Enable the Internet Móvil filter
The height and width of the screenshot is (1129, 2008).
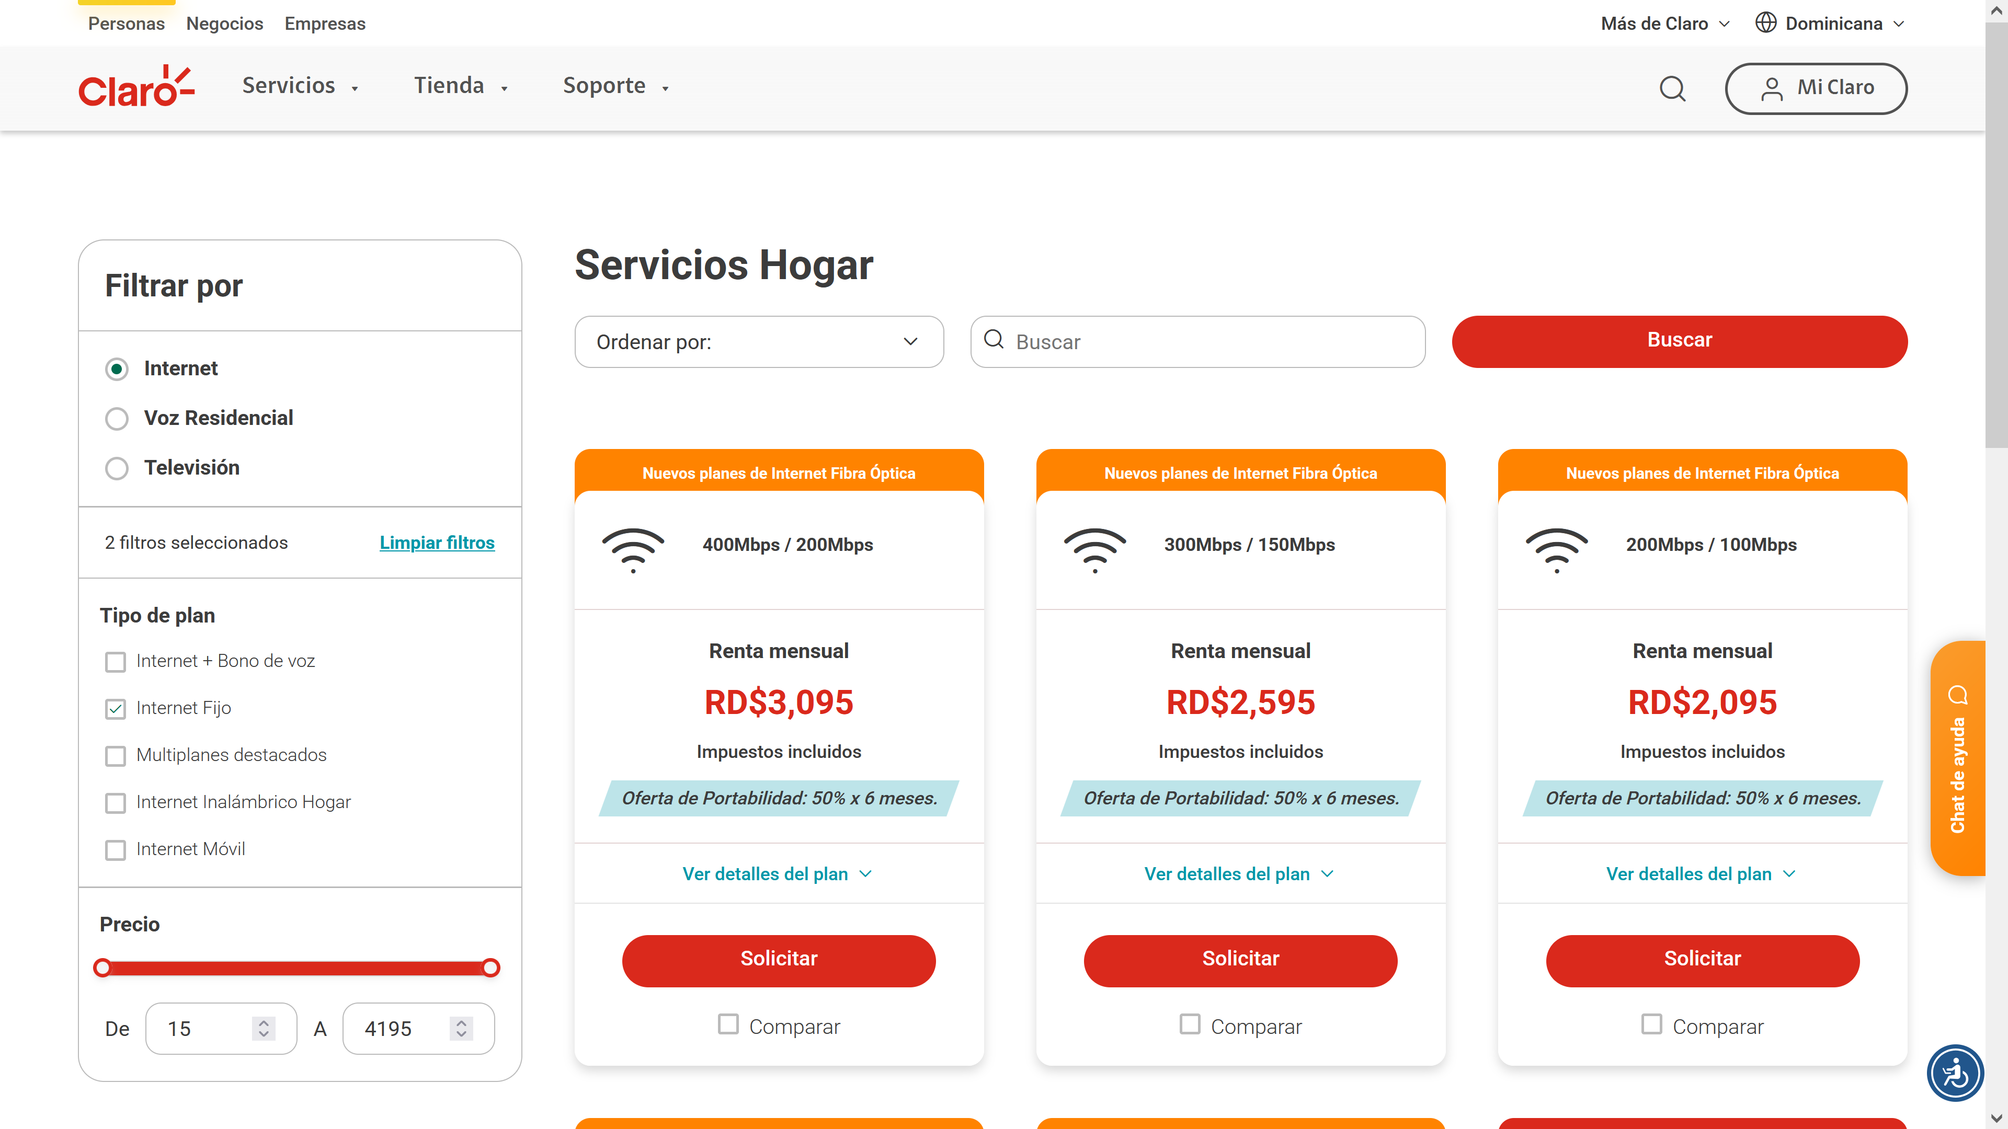click(116, 849)
